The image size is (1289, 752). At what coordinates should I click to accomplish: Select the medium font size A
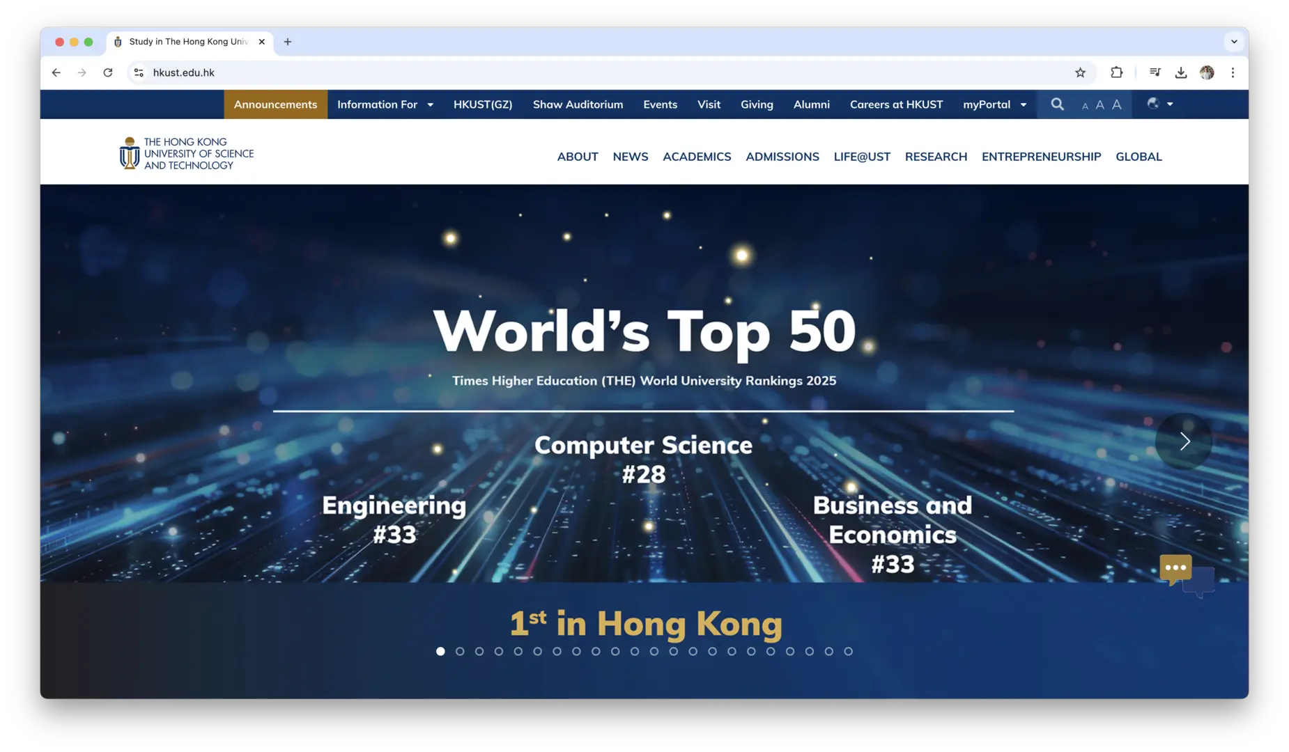(x=1099, y=105)
